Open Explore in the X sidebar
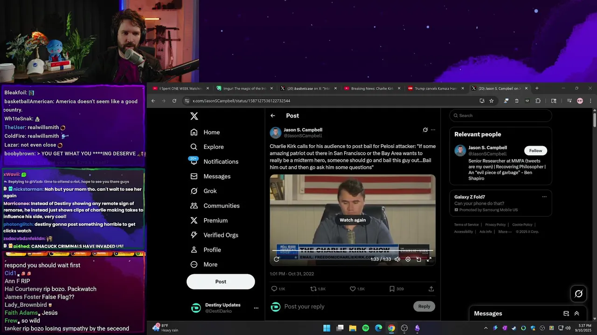597x335 pixels. pyautogui.click(x=207, y=147)
